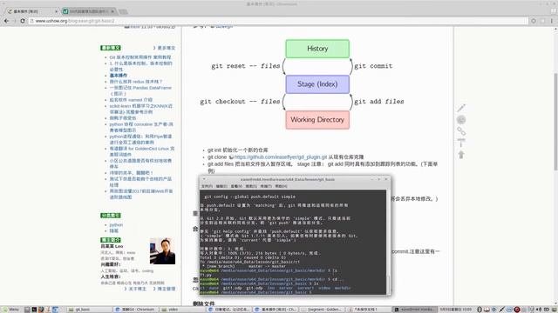Close the second browser tab
This screenshot has width=558, height=313.
click(x=112, y=11)
